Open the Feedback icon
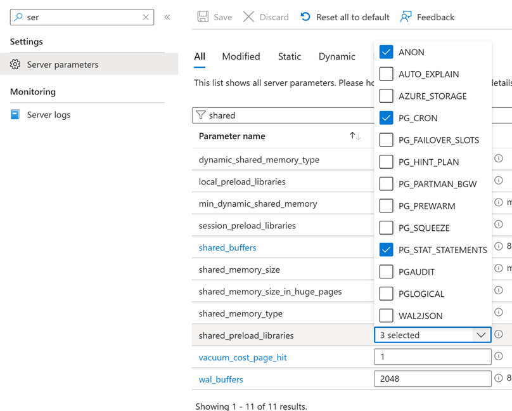512x411 pixels. click(406, 17)
